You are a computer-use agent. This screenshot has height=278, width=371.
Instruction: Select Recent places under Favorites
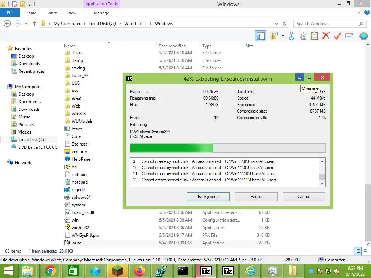pos(32,71)
